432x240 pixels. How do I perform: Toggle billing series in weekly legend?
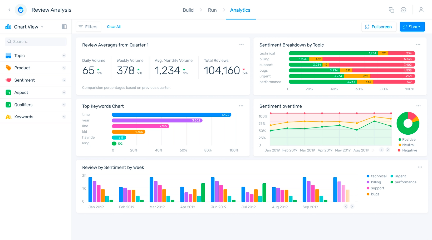[x=374, y=182]
